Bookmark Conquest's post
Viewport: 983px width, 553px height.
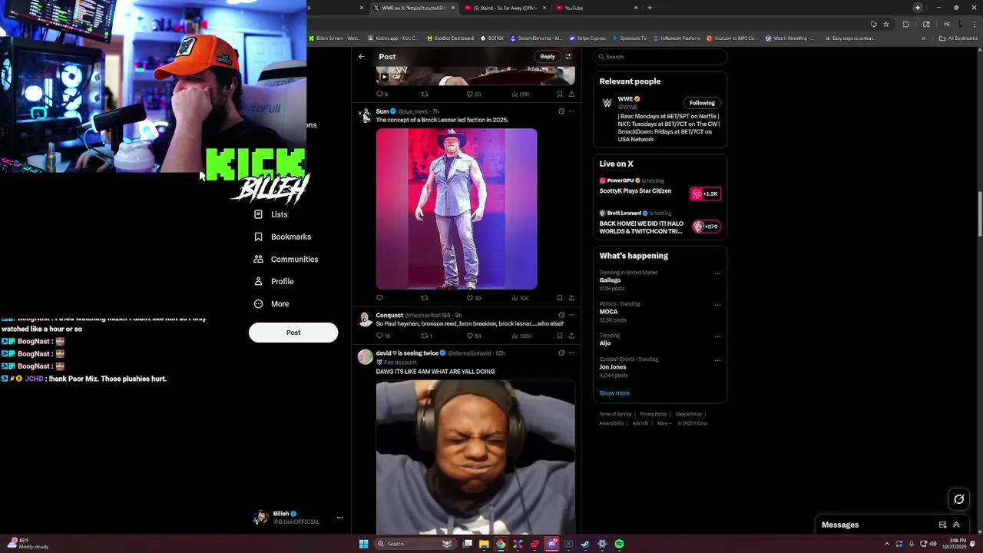click(559, 336)
